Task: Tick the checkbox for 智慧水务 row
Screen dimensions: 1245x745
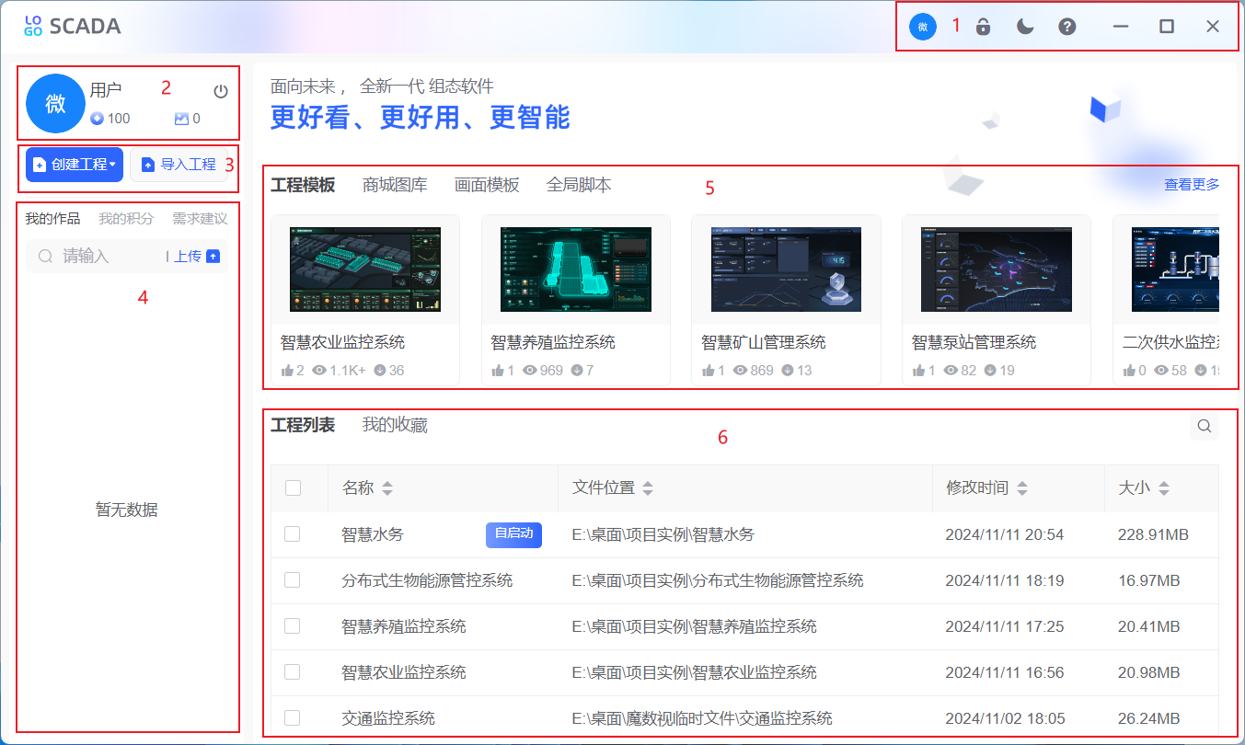Action: (x=293, y=534)
